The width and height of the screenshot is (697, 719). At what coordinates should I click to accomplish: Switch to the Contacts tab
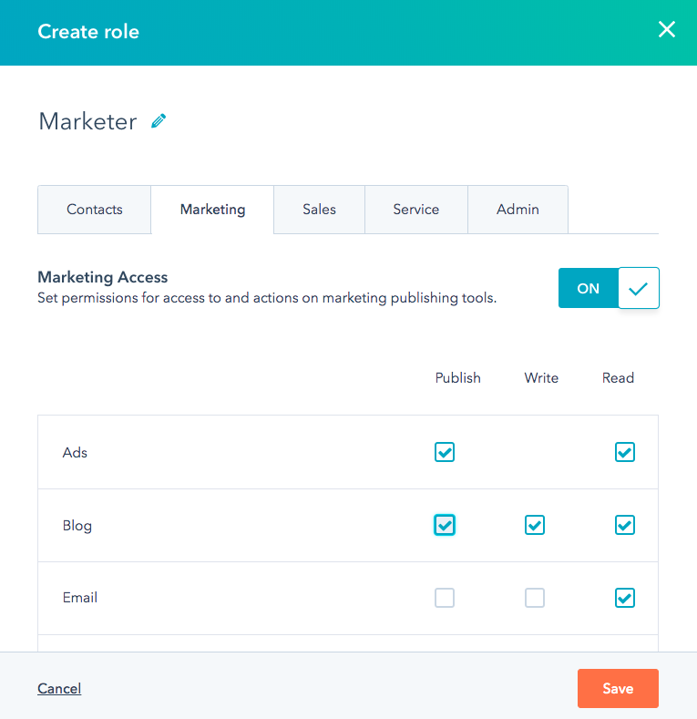(x=95, y=210)
